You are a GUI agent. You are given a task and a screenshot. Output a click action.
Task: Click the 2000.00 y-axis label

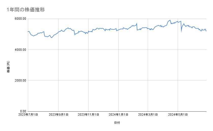pos(21,81)
